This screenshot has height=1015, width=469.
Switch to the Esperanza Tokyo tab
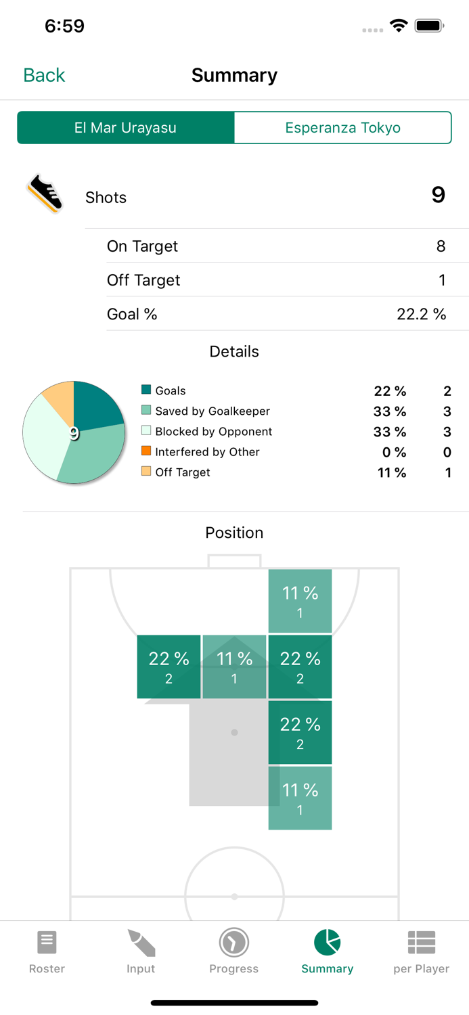click(x=342, y=127)
